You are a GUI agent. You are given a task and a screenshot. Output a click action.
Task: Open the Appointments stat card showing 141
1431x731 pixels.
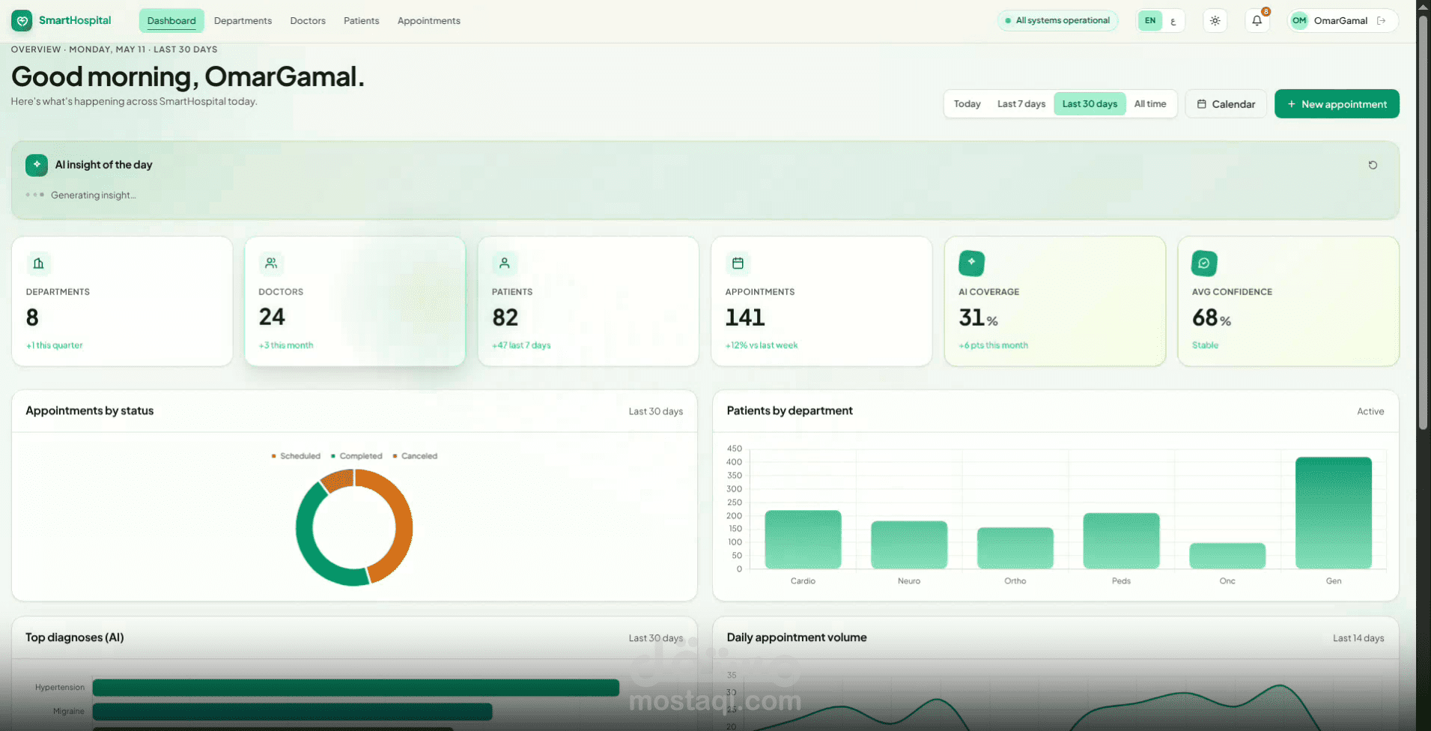click(821, 301)
